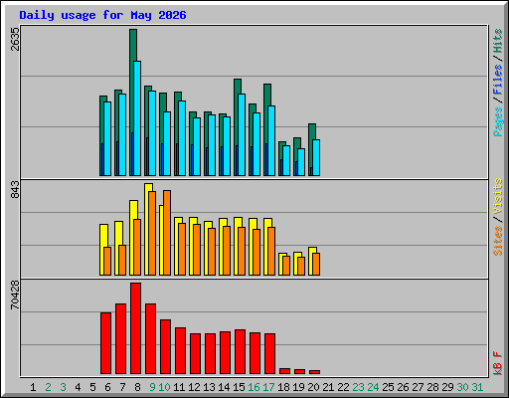509x398 pixels.
Task: Click green day label 31
Action: click(x=477, y=387)
